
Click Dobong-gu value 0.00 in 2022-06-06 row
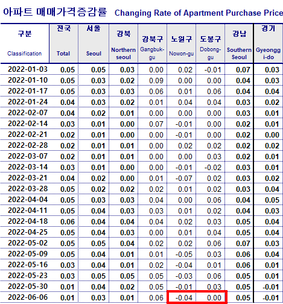214,298
